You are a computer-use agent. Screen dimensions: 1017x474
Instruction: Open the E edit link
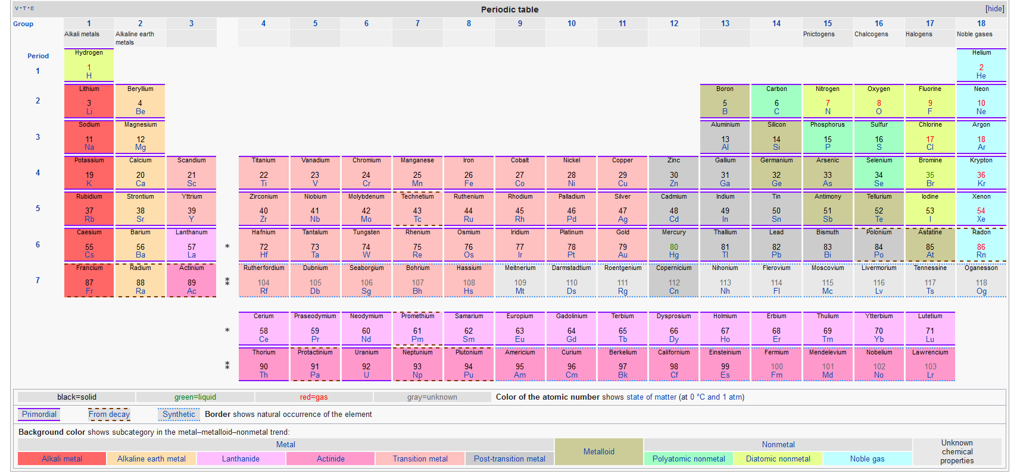[x=32, y=8]
